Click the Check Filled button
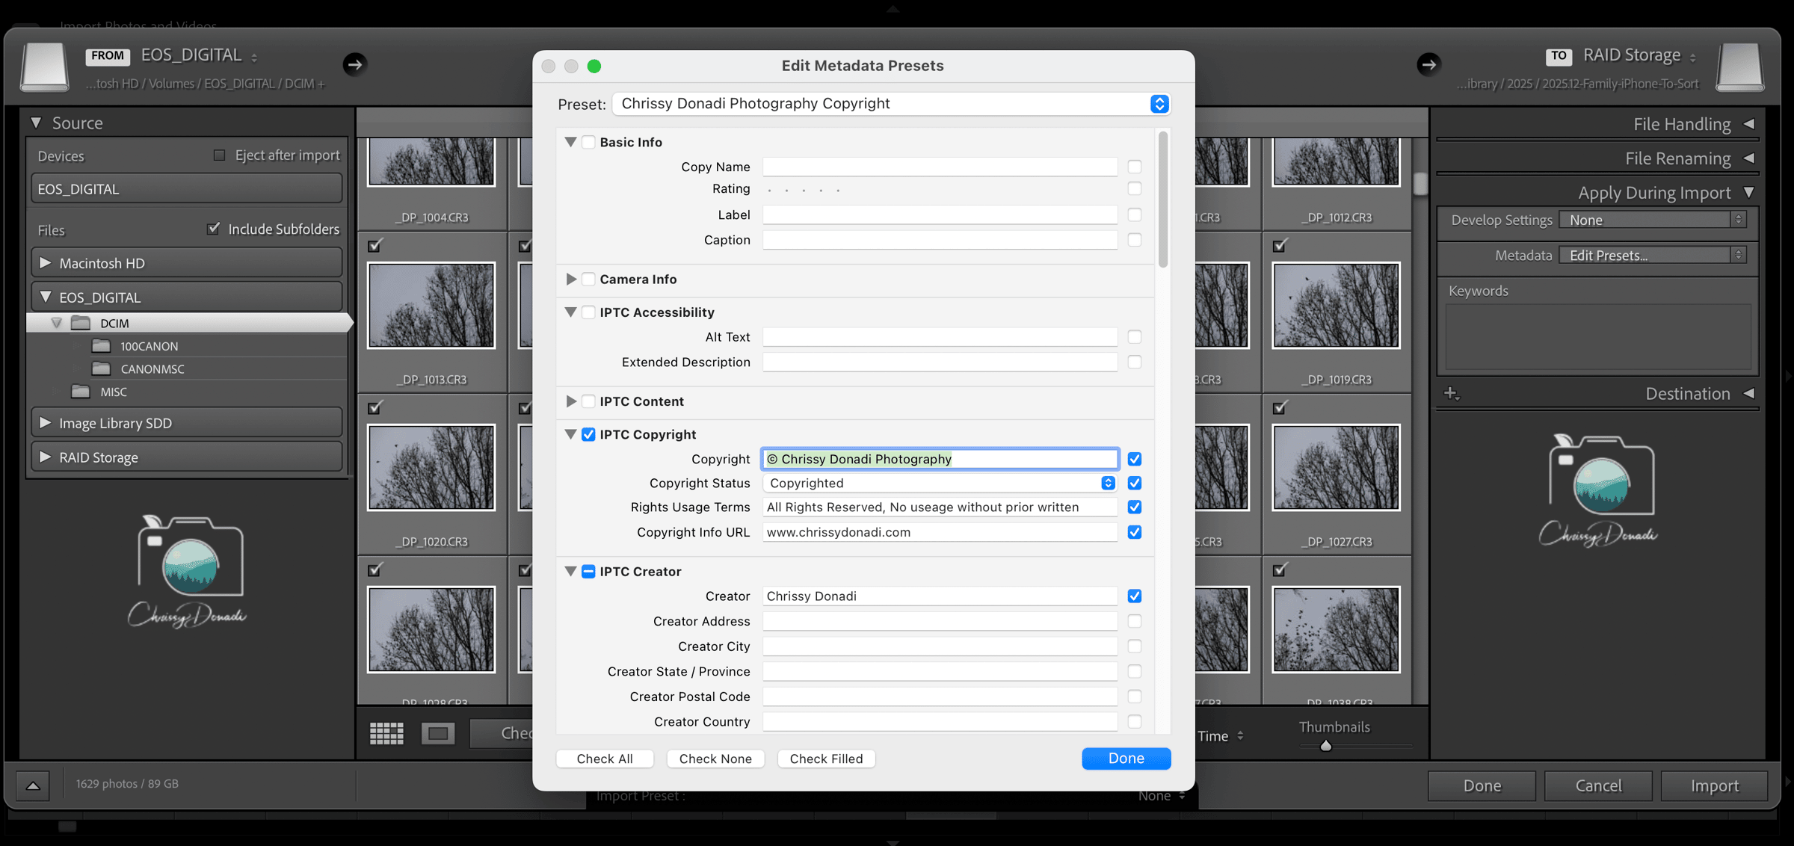This screenshot has height=846, width=1794. 826,759
